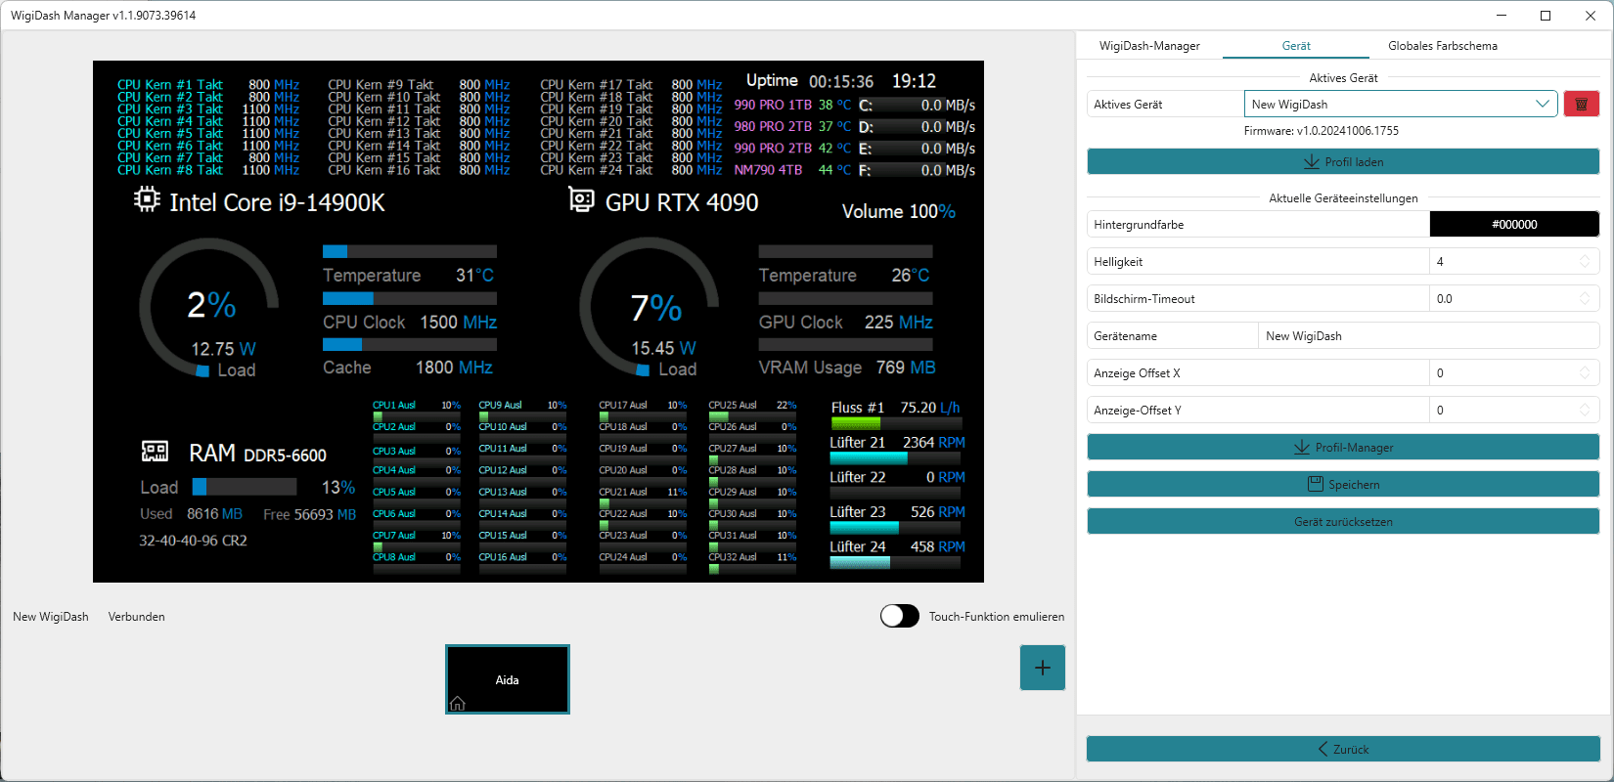Switch to the WigiDash-Manager tab
1614x782 pixels.
pos(1149,46)
